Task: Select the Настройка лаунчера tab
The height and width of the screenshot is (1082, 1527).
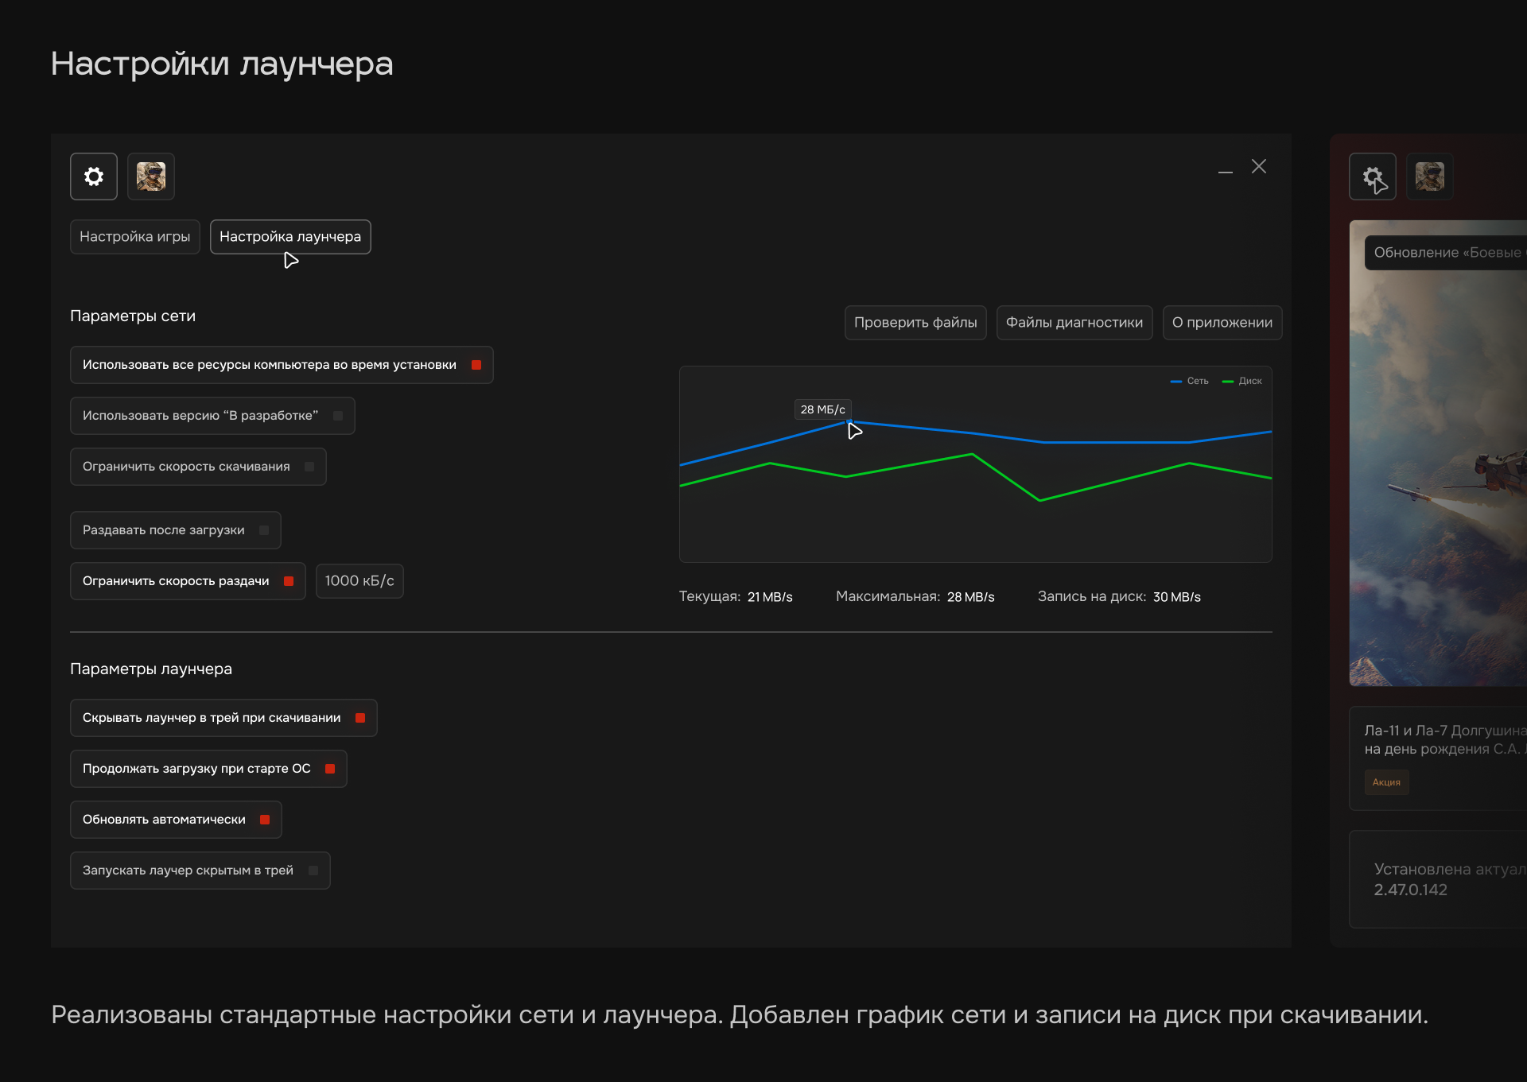Action: (x=290, y=237)
